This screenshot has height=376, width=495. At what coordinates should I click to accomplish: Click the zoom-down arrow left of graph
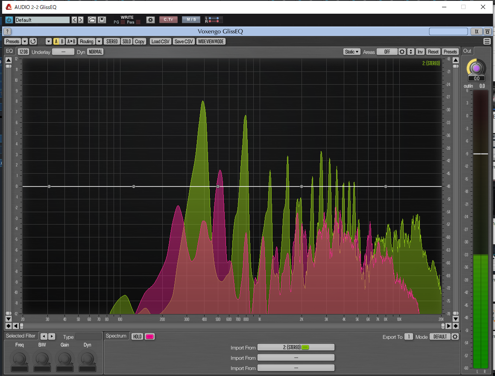click(9, 319)
